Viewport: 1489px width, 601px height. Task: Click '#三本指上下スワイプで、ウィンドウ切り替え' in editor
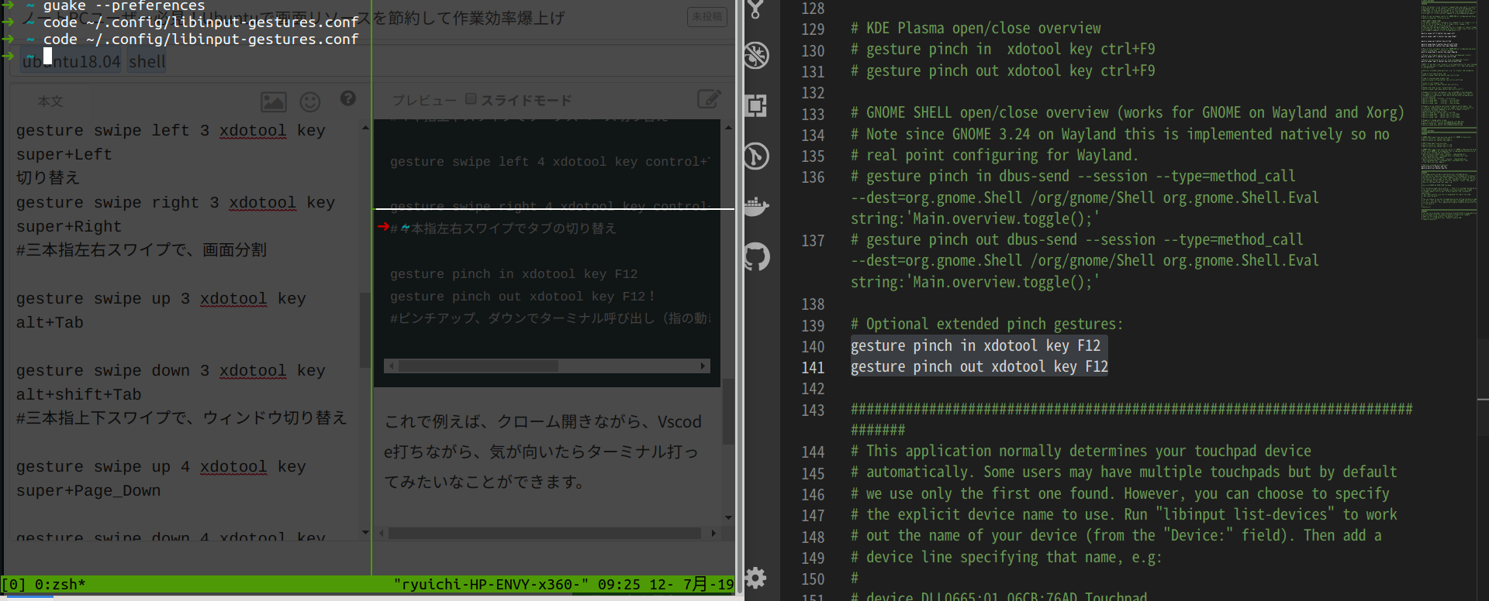coord(181,418)
